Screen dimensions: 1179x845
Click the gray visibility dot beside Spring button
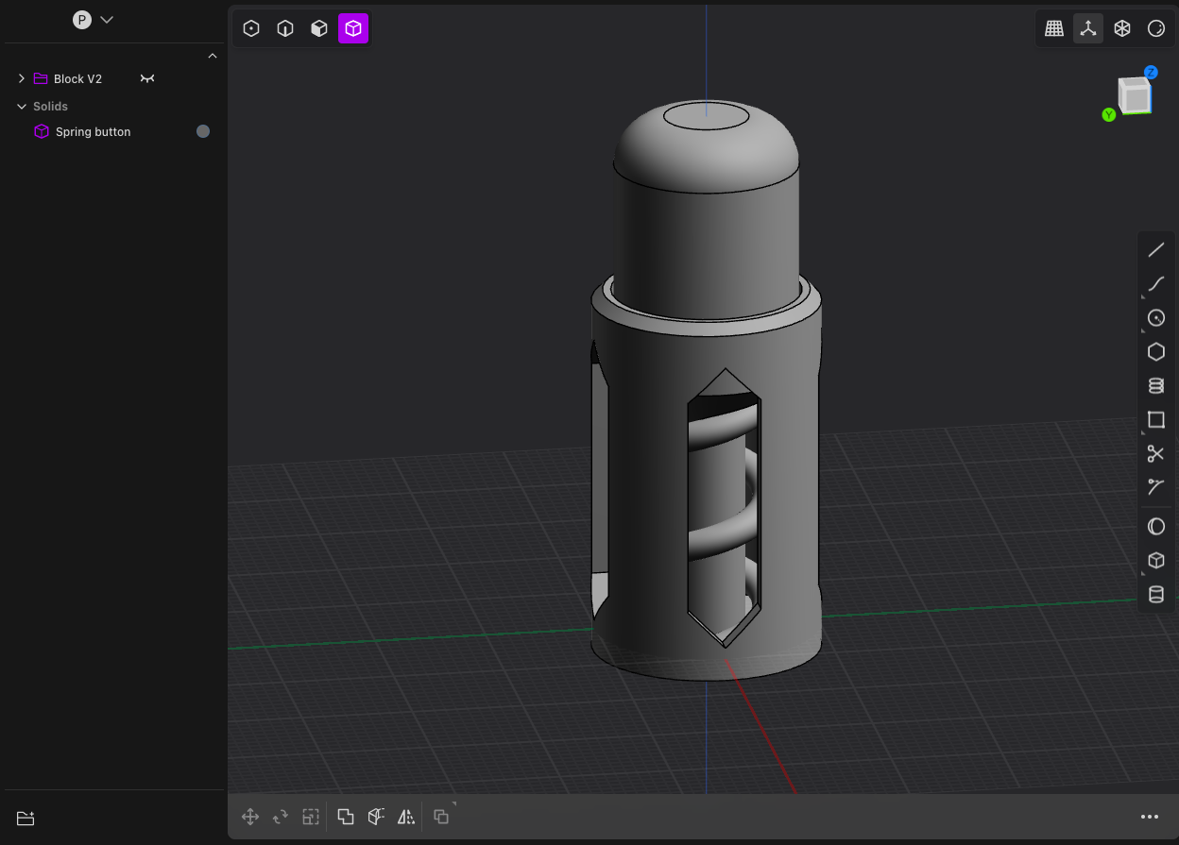tap(202, 131)
